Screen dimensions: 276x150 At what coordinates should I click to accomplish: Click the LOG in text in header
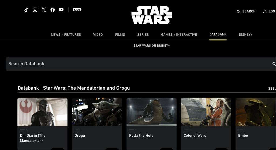pyautogui.click(x=272, y=11)
